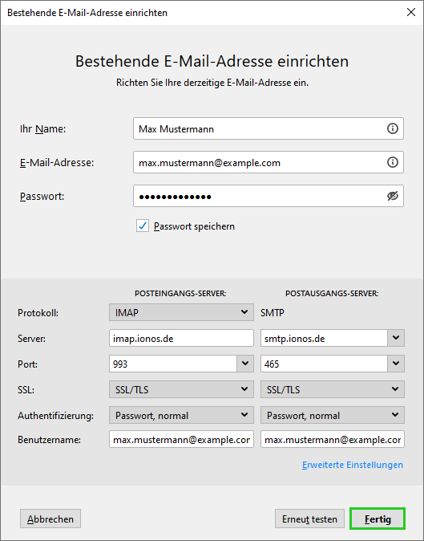Open the incoming SSL/TLS dropdown
This screenshot has height=541, width=424.
click(181, 389)
